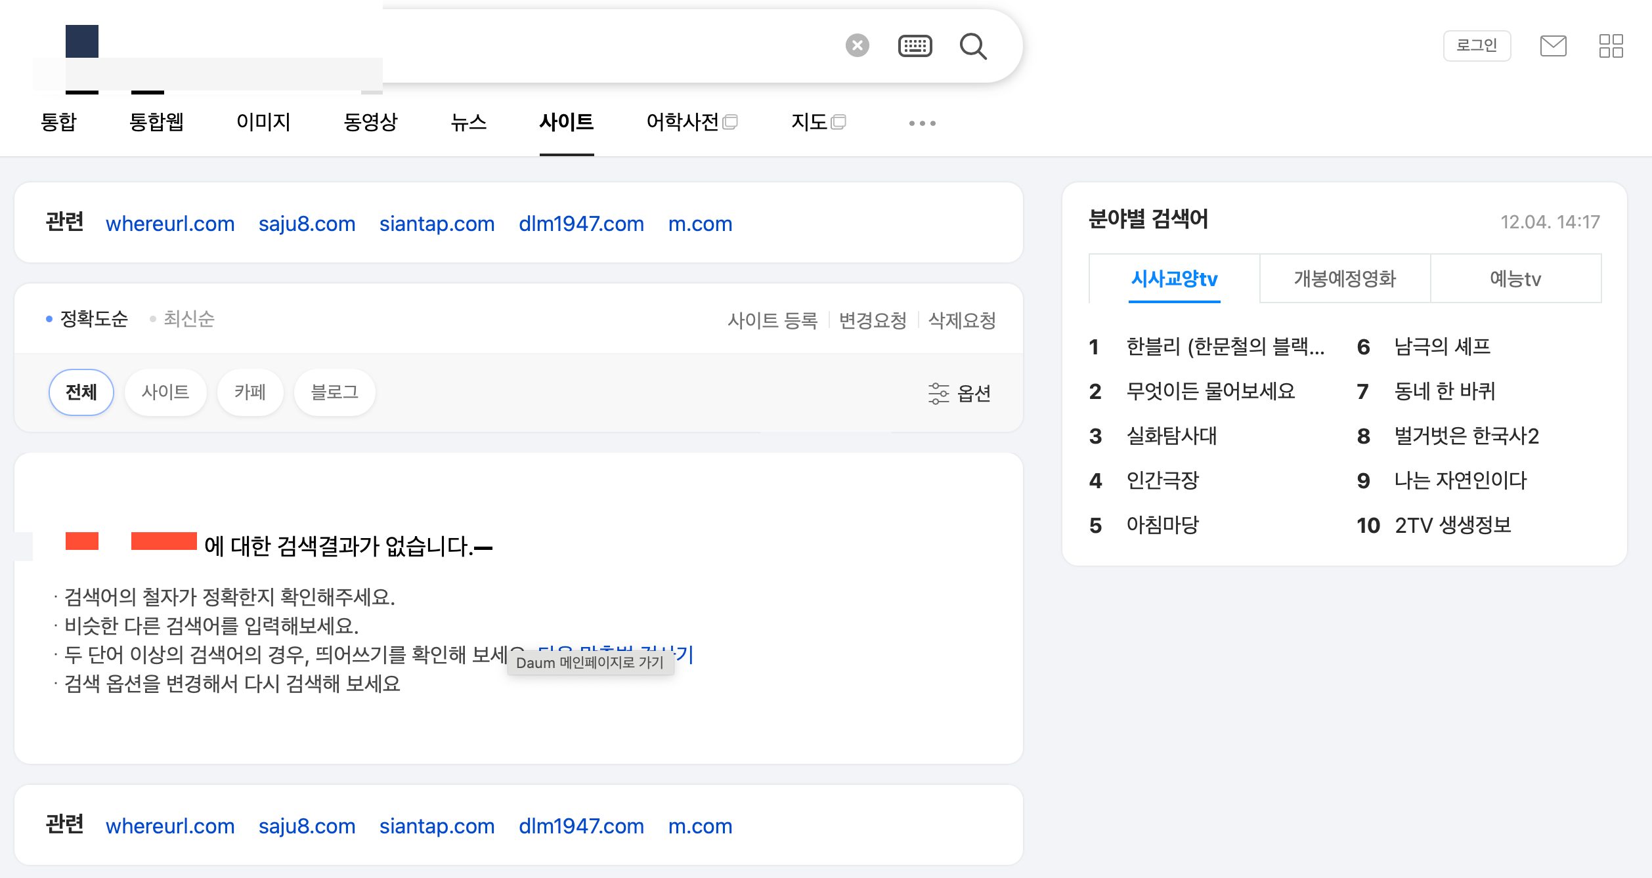Click the 12.04. 14:17 timestamp
Viewport: 1652px width, 878px height.
(1550, 222)
